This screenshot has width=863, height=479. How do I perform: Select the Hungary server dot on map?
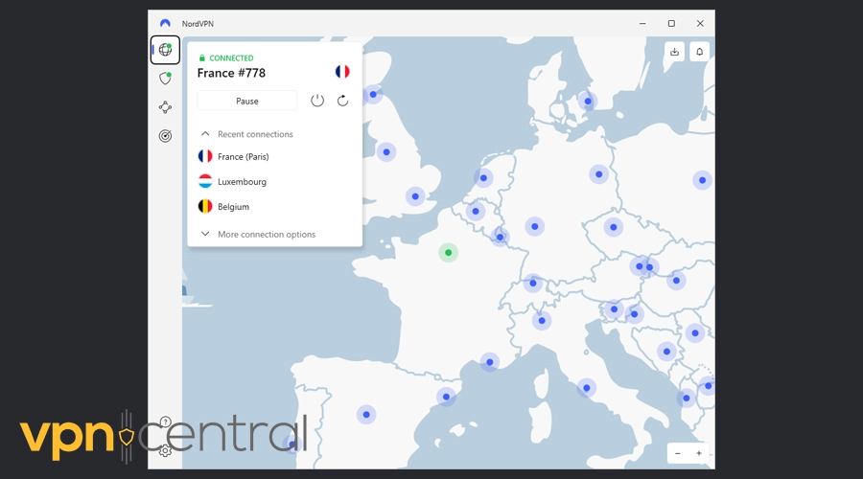click(676, 281)
